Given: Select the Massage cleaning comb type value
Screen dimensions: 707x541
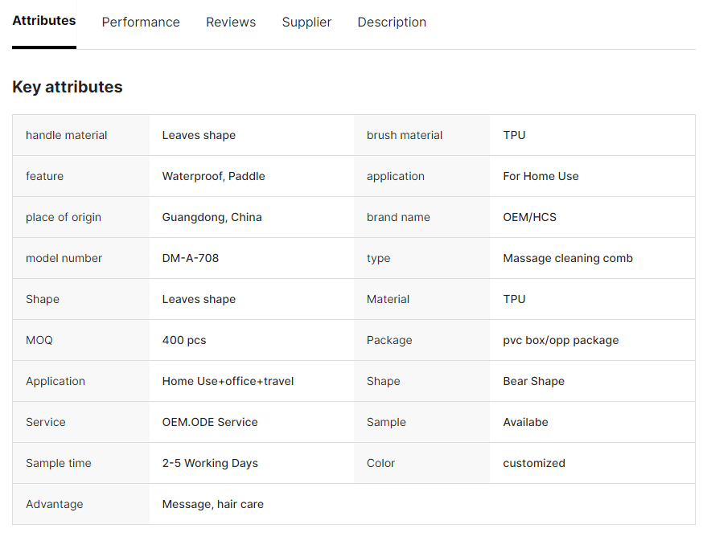Looking at the screenshot, I should [x=568, y=258].
